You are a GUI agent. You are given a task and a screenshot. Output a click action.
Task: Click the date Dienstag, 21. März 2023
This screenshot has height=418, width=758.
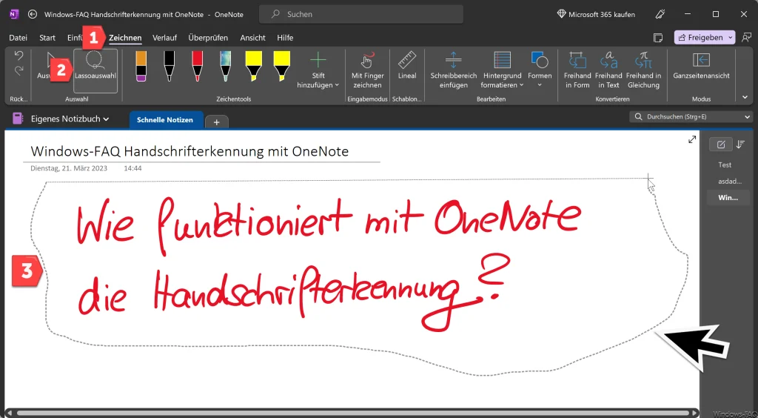click(69, 168)
